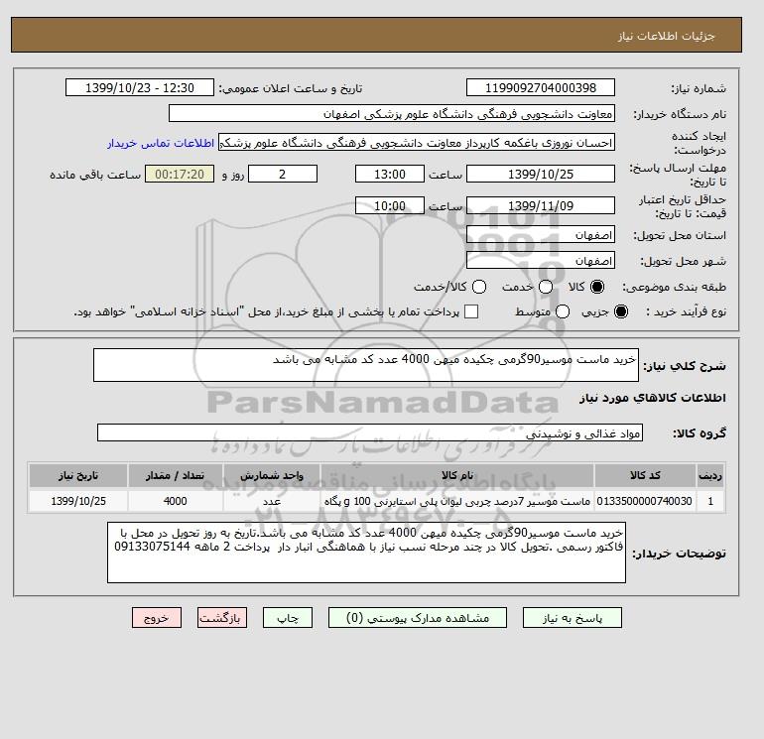This screenshot has height=739, width=764.
Task: Click the need number field 1199092704000398
Action: (x=541, y=88)
